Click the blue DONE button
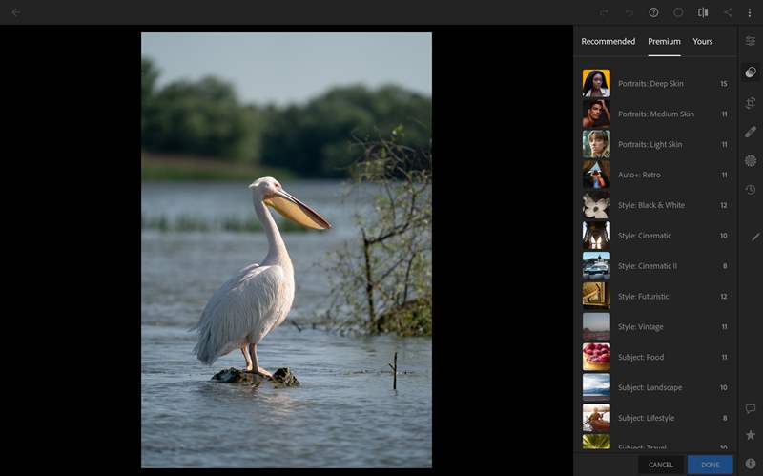Screen dimensions: 763x476 click(x=711, y=465)
